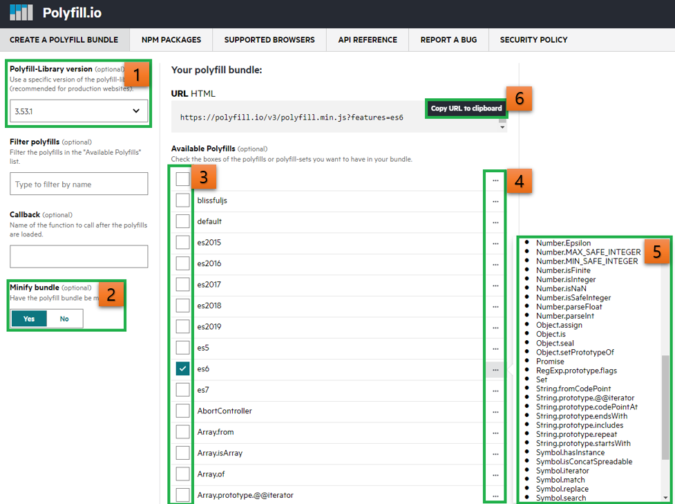Toggle details ellipsis for es6 row
The image size is (675, 504).
point(495,370)
